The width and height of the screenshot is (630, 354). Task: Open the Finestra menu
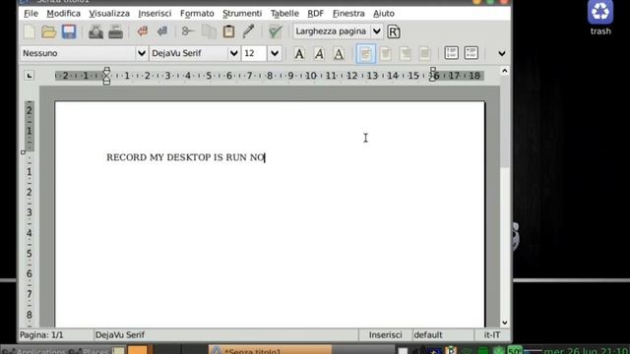point(348,13)
